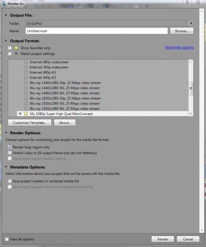Click the help question mark icon
Viewport: 206px width, 247px height.
(x=187, y=3)
